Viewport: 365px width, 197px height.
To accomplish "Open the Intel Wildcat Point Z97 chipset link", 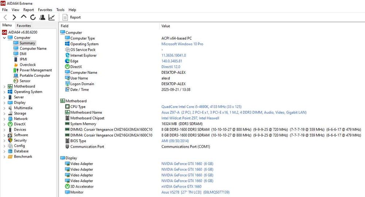I will pos(190,118).
